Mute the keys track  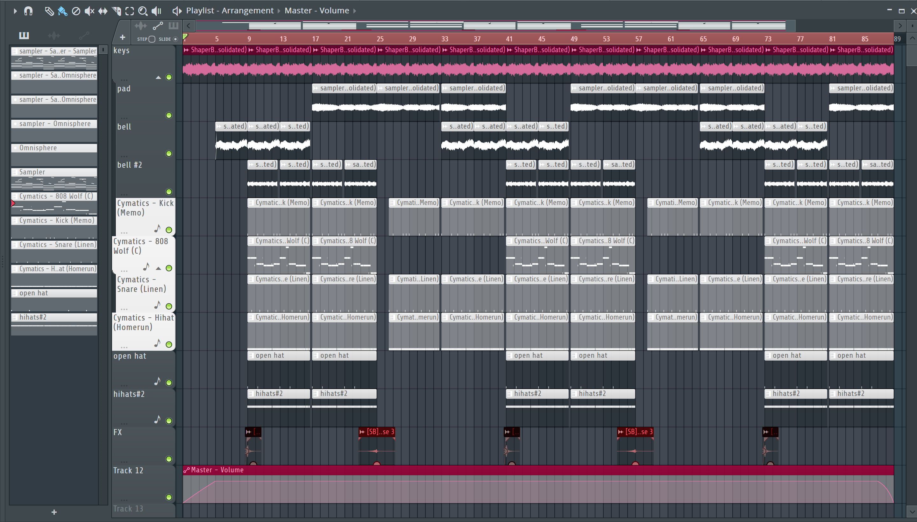point(169,77)
